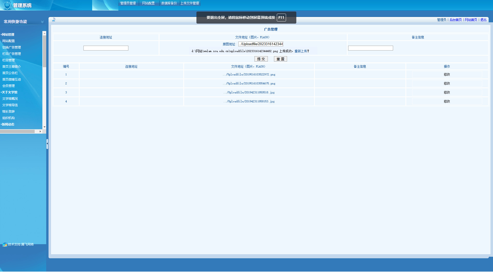Click sidebar scroll-up arrow
The image size is (493, 277).
44,33
